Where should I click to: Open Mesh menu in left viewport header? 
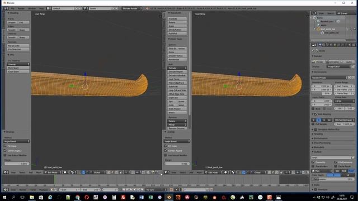39,173
